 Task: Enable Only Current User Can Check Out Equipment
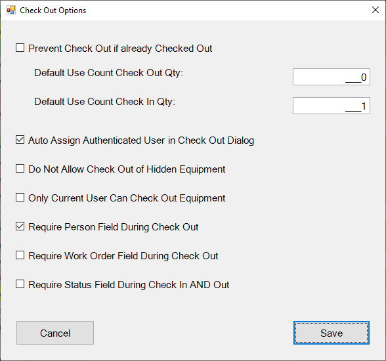click(x=20, y=198)
